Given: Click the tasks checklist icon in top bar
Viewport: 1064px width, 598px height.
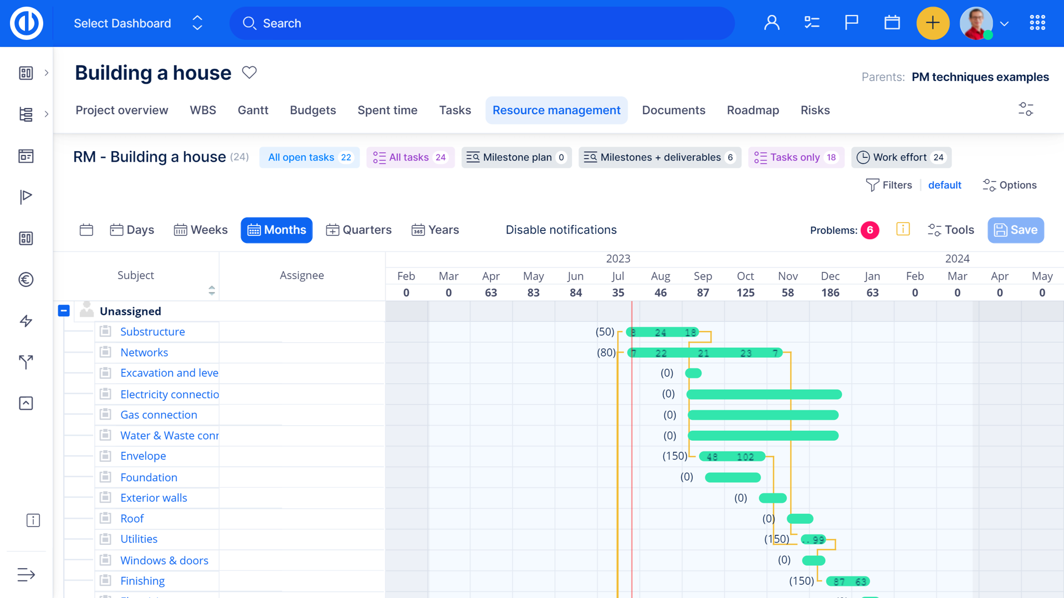Looking at the screenshot, I should coord(811,22).
